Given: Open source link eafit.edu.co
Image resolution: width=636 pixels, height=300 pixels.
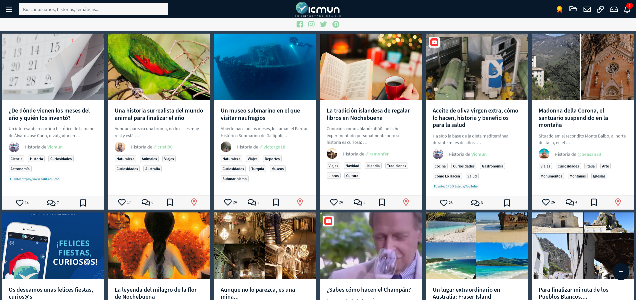Looking at the screenshot, I should click(34, 179).
